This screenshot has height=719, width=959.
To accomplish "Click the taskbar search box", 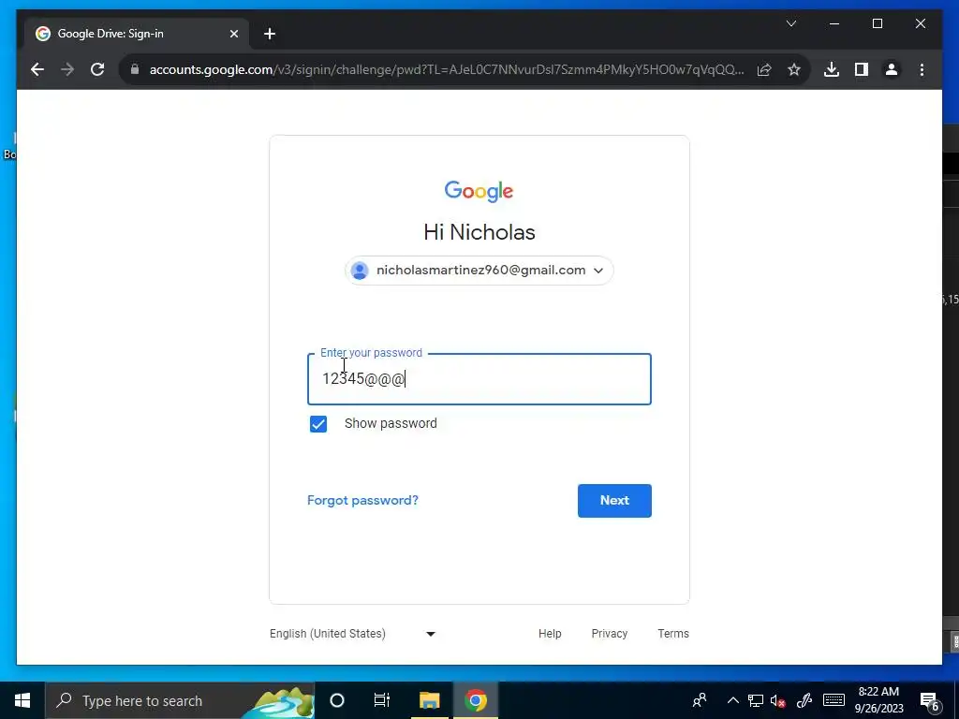I will click(x=180, y=700).
